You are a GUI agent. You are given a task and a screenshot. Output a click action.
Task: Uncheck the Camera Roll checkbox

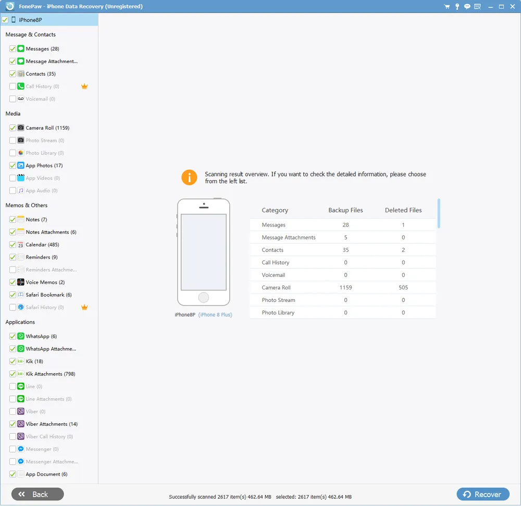pyautogui.click(x=13, y=128)
